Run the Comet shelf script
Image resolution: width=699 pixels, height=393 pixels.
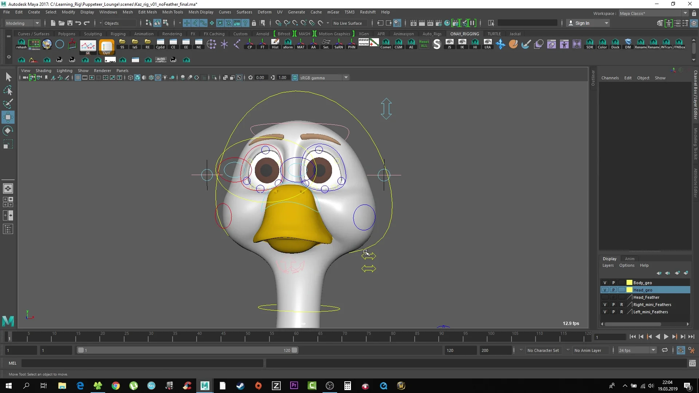(x=386, y=44)
